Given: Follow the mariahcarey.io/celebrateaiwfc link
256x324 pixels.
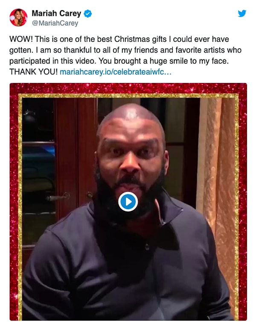Looking at the screenshot, I should coord(116,72).
